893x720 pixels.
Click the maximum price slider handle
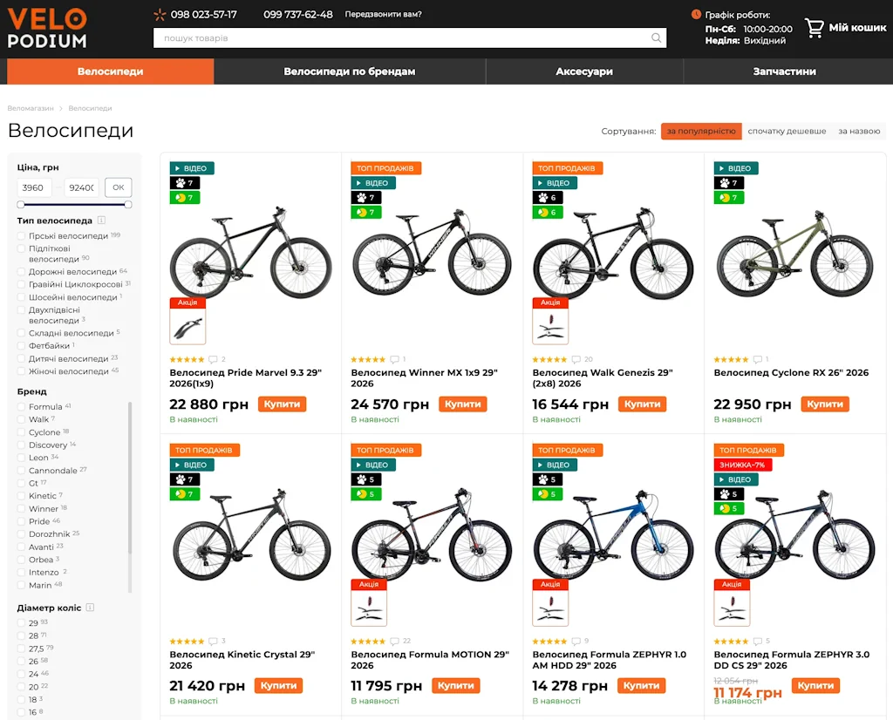pos(128,204)
